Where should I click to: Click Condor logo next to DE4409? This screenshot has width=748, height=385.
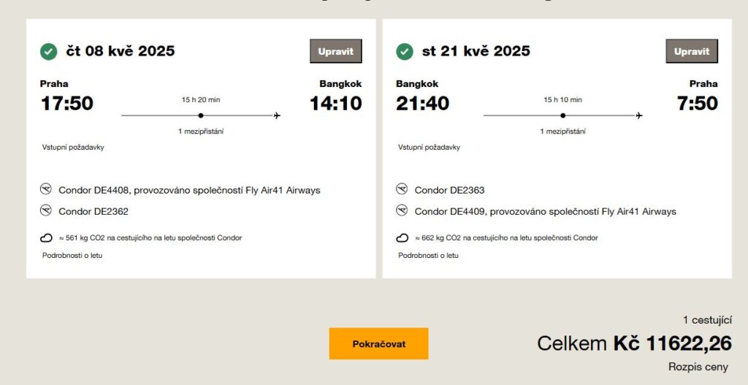(402, 211)
